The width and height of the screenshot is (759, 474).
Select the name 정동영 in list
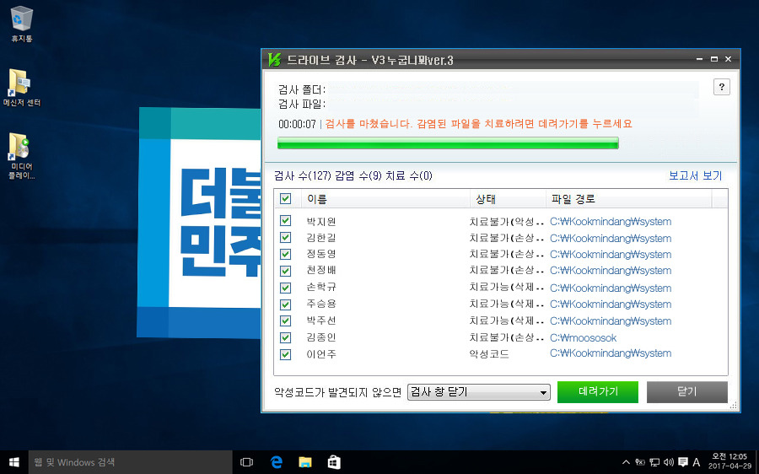tap(321, 254)
